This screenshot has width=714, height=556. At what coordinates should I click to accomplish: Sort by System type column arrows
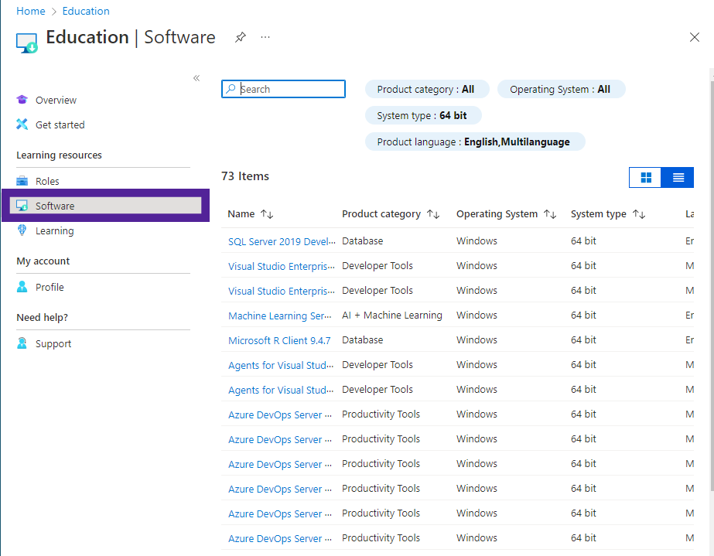pyautogui.click(x=639, y=214)
